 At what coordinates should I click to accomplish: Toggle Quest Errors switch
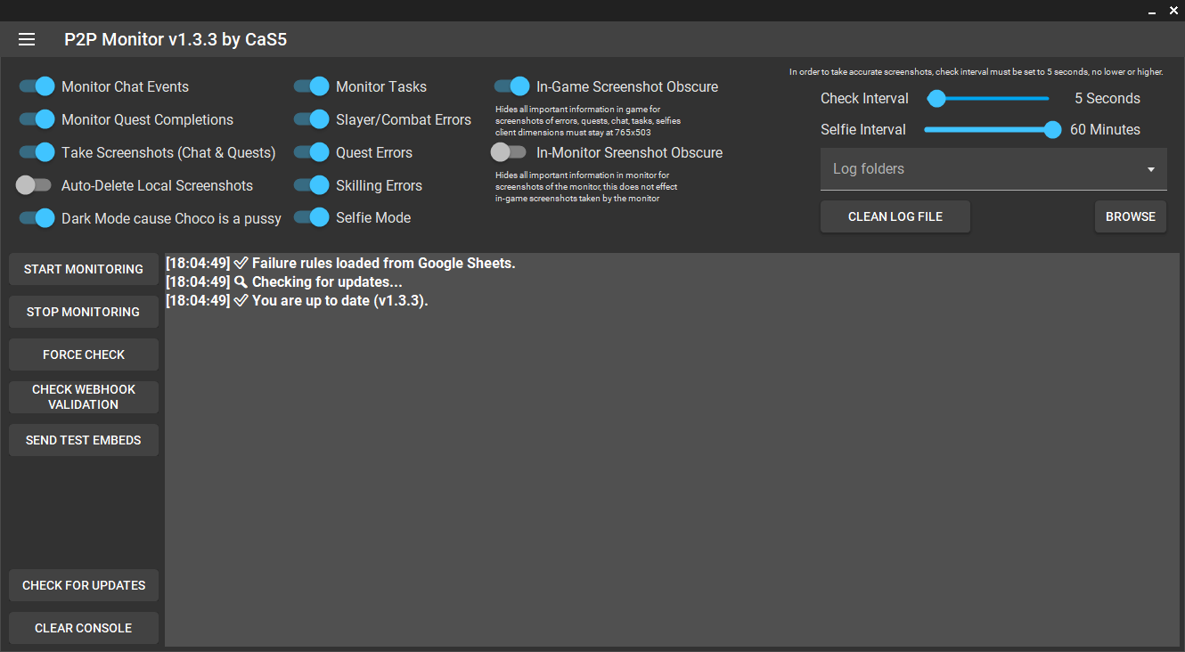[x=312, y=152]
